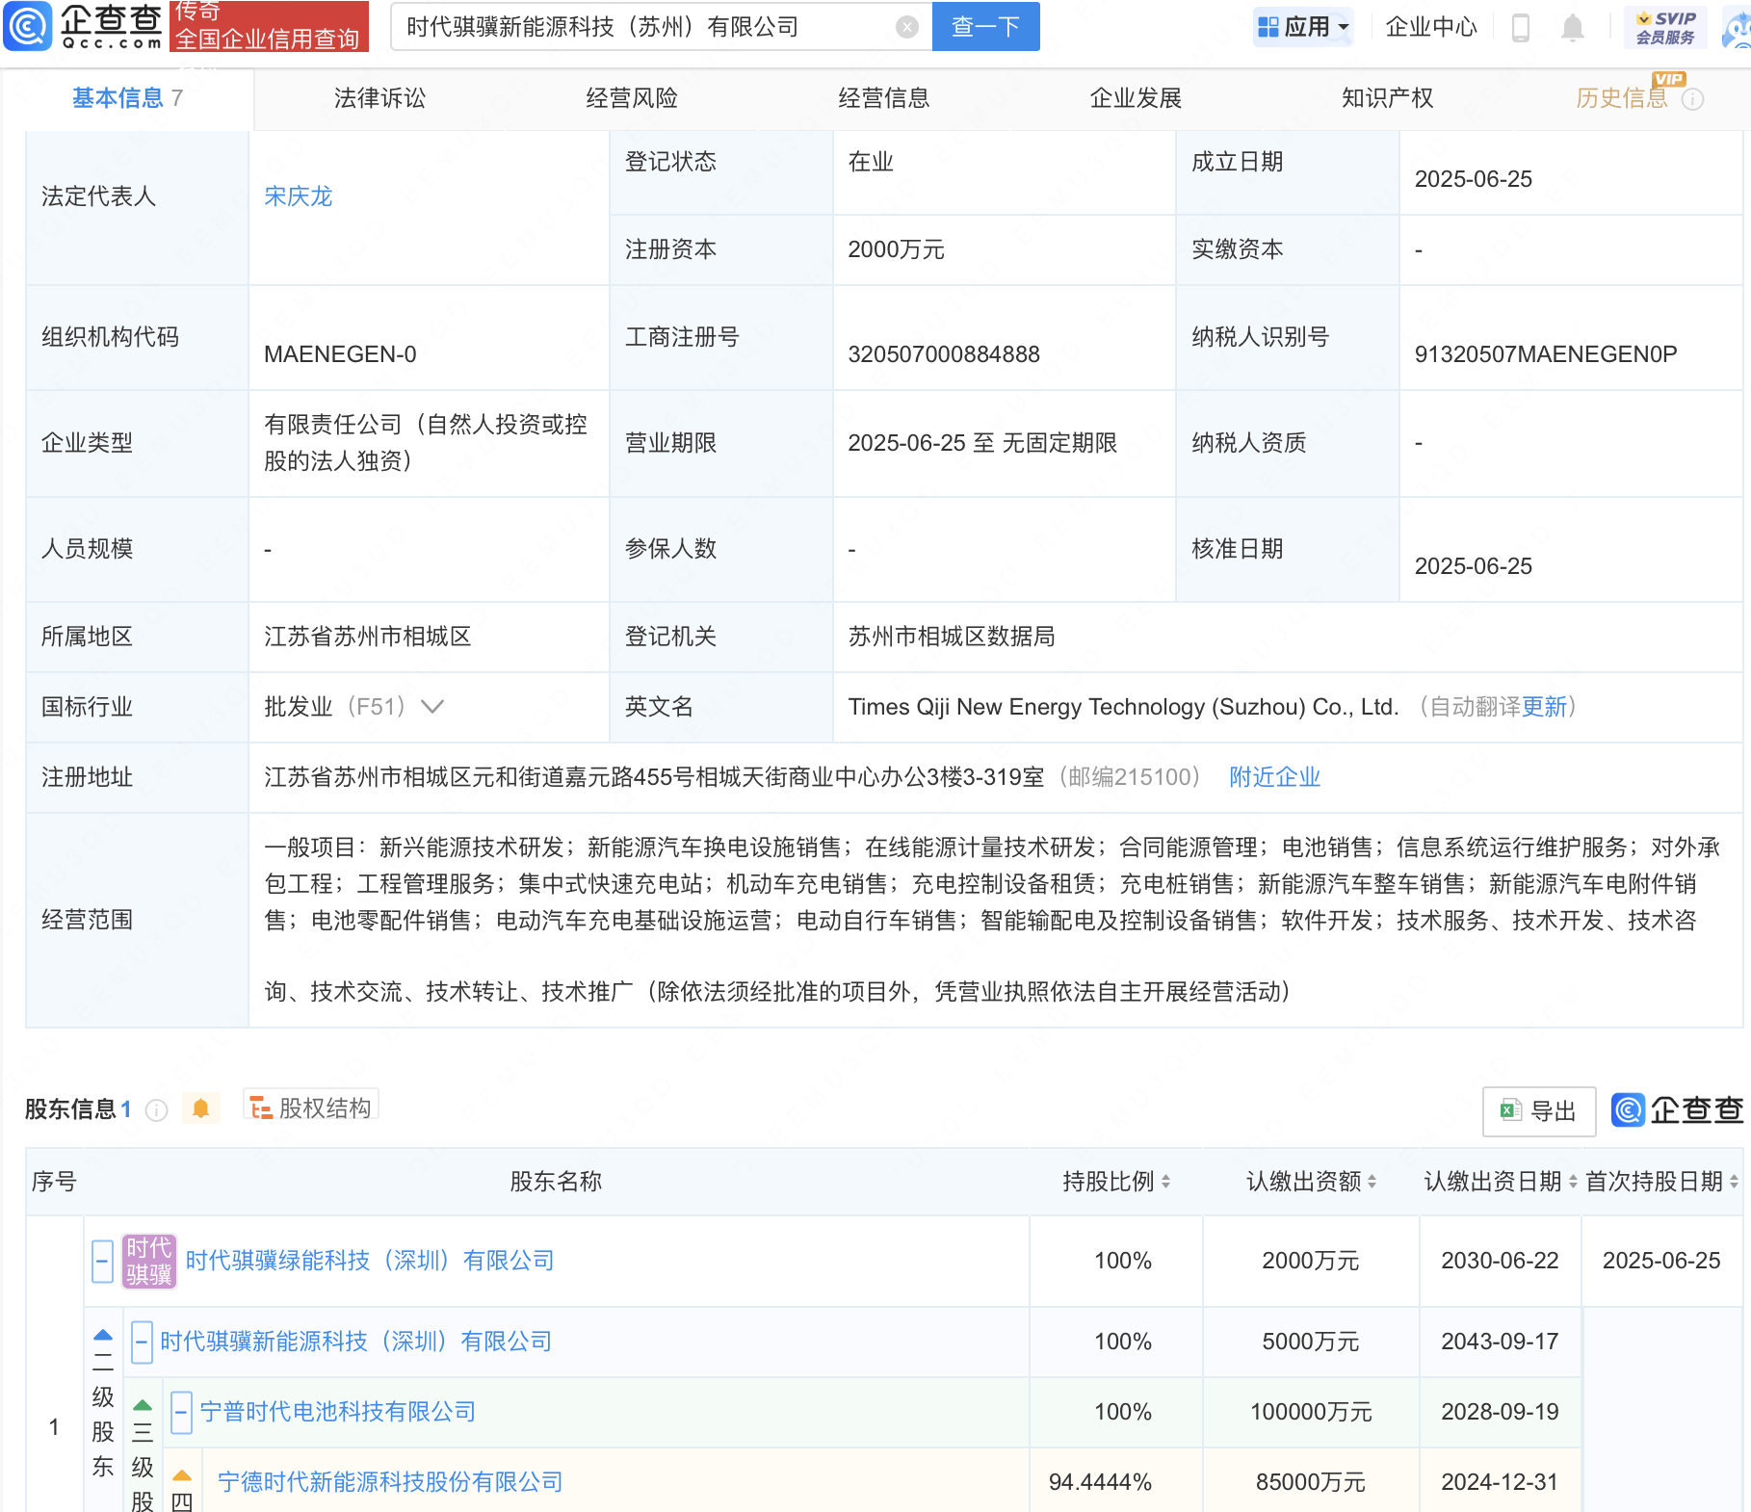
Task: Click the info icon next to 历史信息
Action: (1692, 99)
